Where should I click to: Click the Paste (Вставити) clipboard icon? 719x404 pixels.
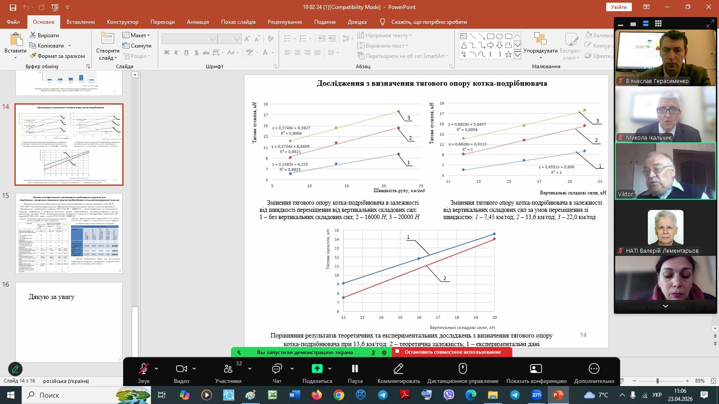tap(16, 40)
